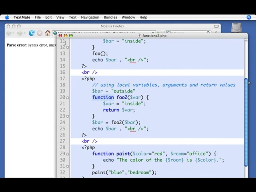This screenshot has height=192, width=256.
Task: Click the 'function paint' declaration line
Action: (x=154, y=154)
